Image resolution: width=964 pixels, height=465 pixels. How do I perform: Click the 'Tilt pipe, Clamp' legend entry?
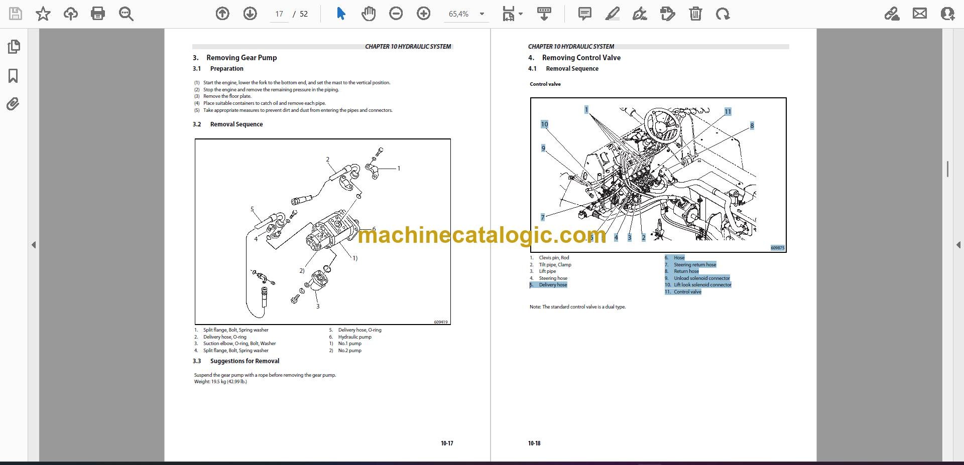point(555,265)
